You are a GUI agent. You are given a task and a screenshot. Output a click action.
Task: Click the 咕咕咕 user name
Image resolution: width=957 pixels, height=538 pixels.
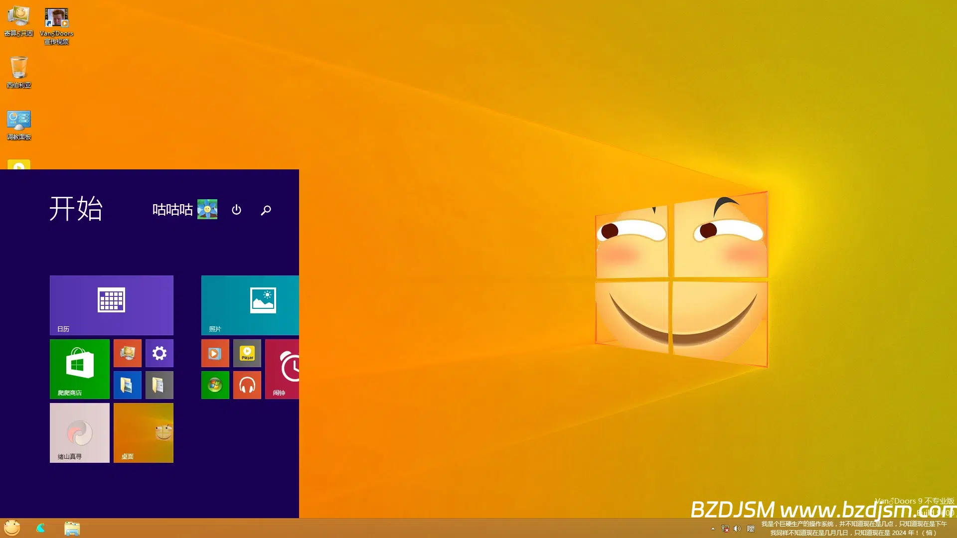[172, 210]
